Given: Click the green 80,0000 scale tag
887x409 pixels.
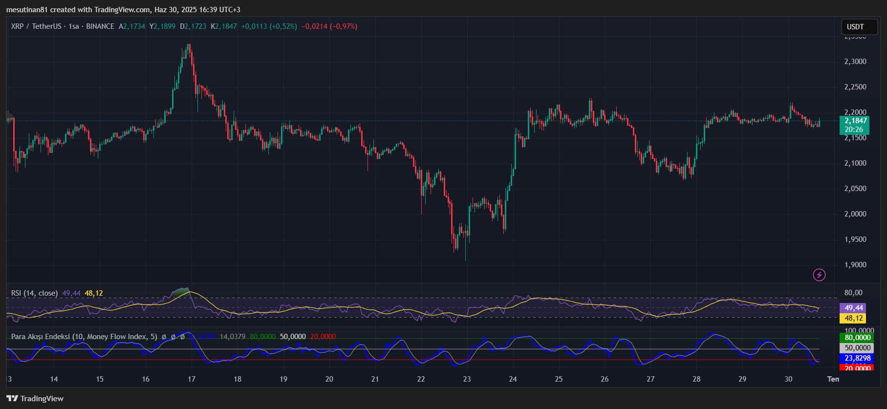Looking at the screenshot, I should point(857,338).
